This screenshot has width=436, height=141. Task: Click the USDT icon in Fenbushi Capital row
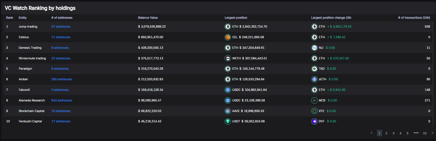[228, 121]
